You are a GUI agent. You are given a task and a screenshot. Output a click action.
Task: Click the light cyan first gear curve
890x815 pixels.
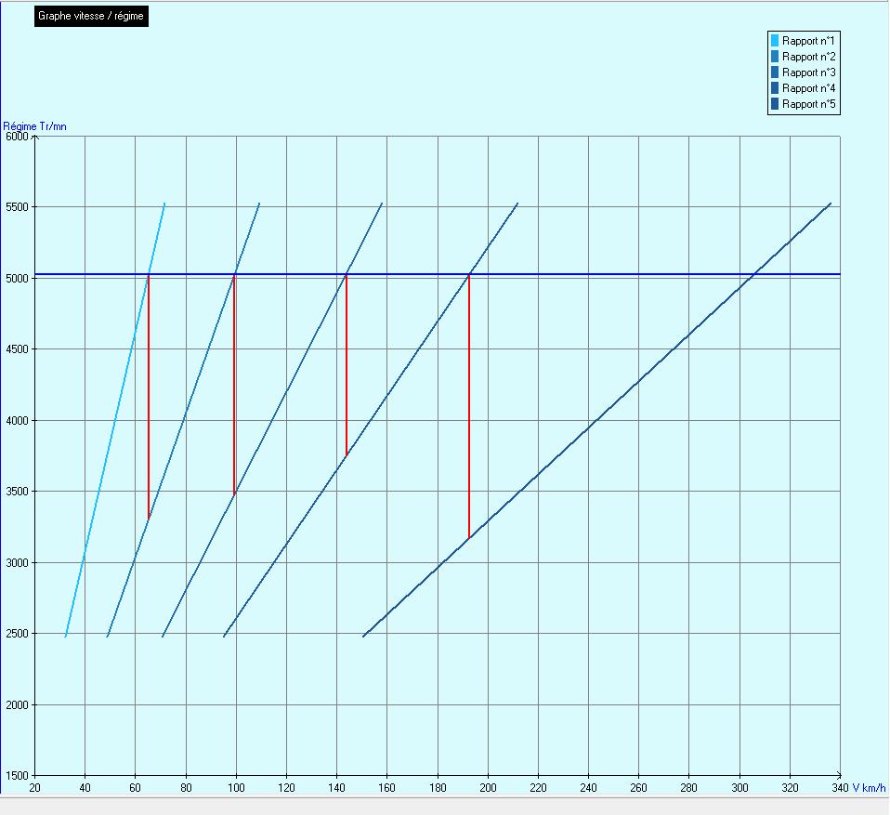coord(115,420)
